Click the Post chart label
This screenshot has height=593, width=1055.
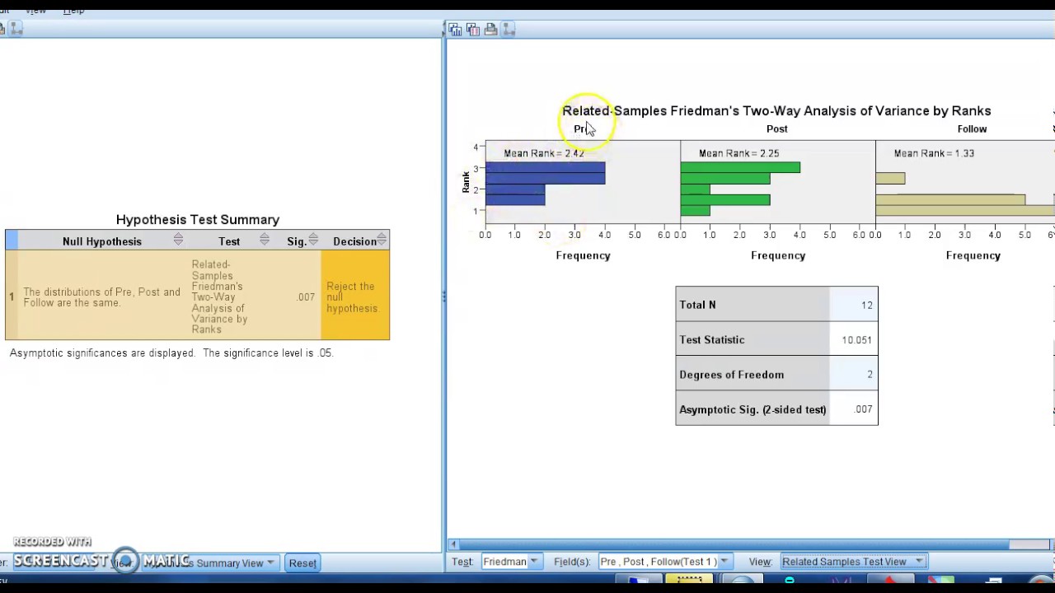[x=777, y=128]
